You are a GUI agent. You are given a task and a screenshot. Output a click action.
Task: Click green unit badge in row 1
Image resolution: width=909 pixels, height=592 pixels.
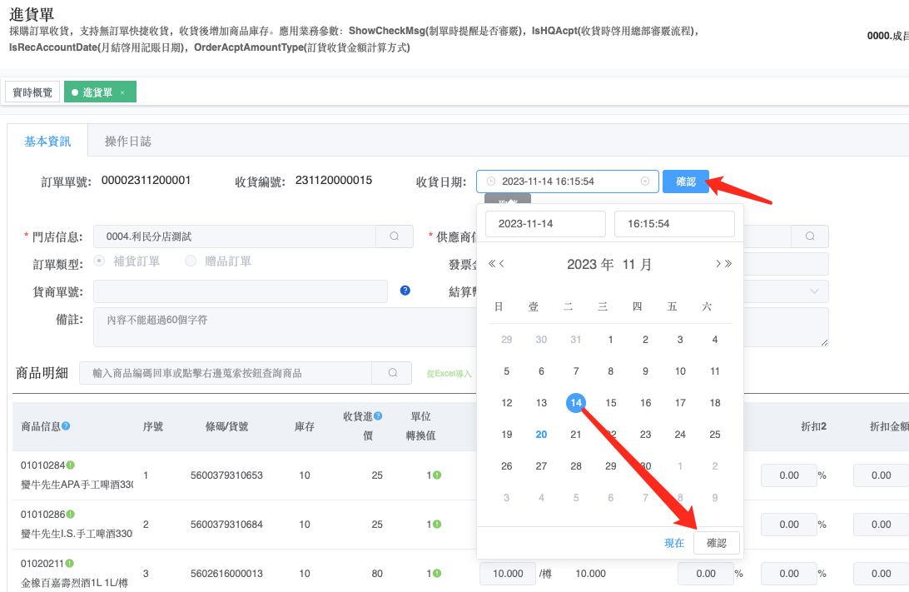437,475
